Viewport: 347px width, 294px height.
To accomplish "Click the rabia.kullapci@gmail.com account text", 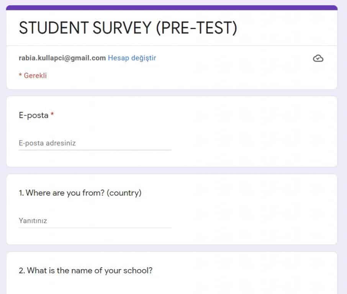I will pyautogui.click(x=62, y=58).
